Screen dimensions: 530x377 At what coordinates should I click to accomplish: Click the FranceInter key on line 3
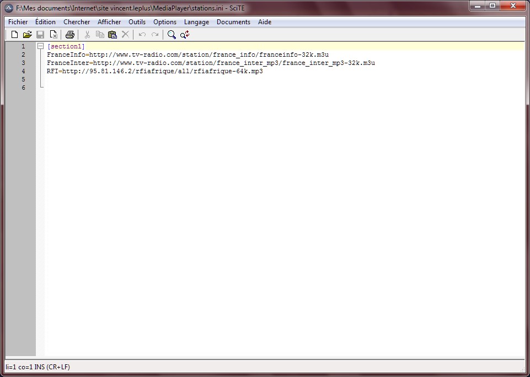point(68,63)
